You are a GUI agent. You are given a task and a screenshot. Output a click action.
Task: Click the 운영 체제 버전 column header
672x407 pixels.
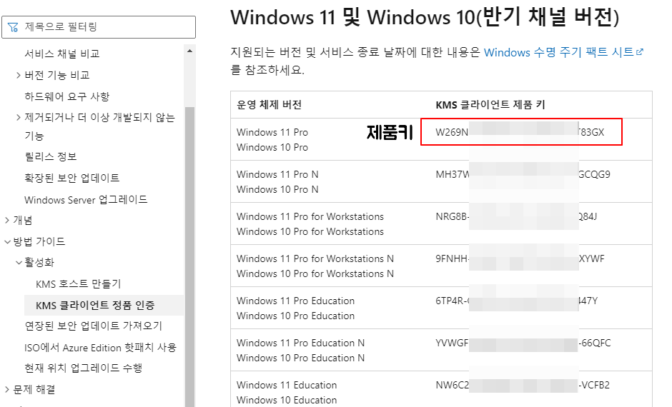269,105
